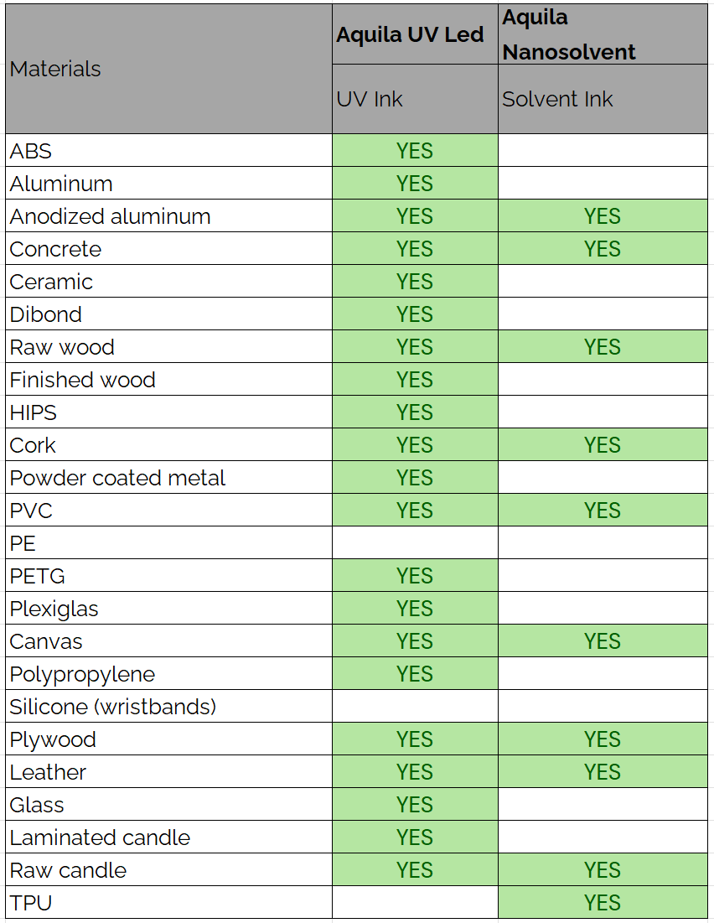Select the ABS material row label
This screenshot has width=714, height=923.
(x=31, y=151)
